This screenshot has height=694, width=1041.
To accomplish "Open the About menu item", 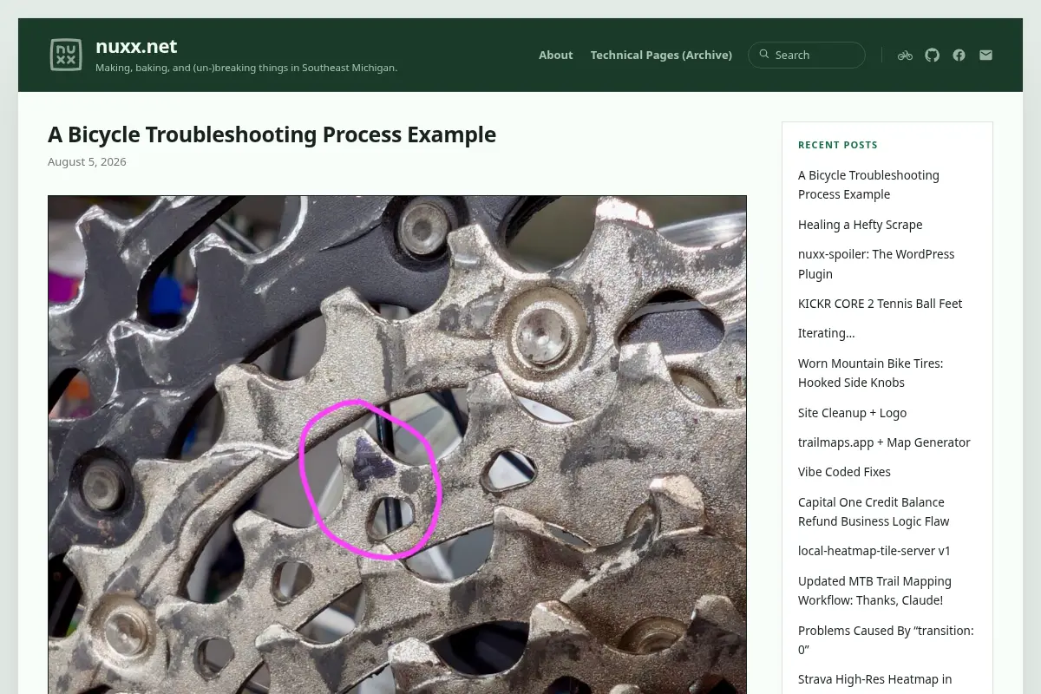I will [555, 55].
